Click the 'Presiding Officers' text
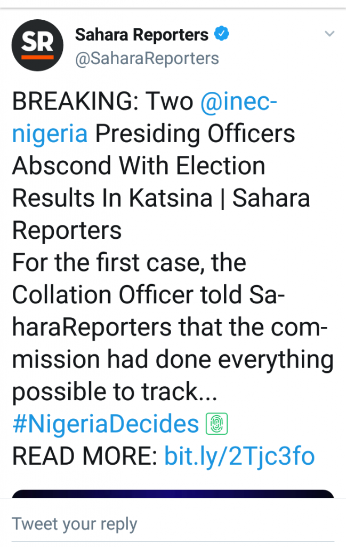The image size is (346, 547). pos(195,134)
